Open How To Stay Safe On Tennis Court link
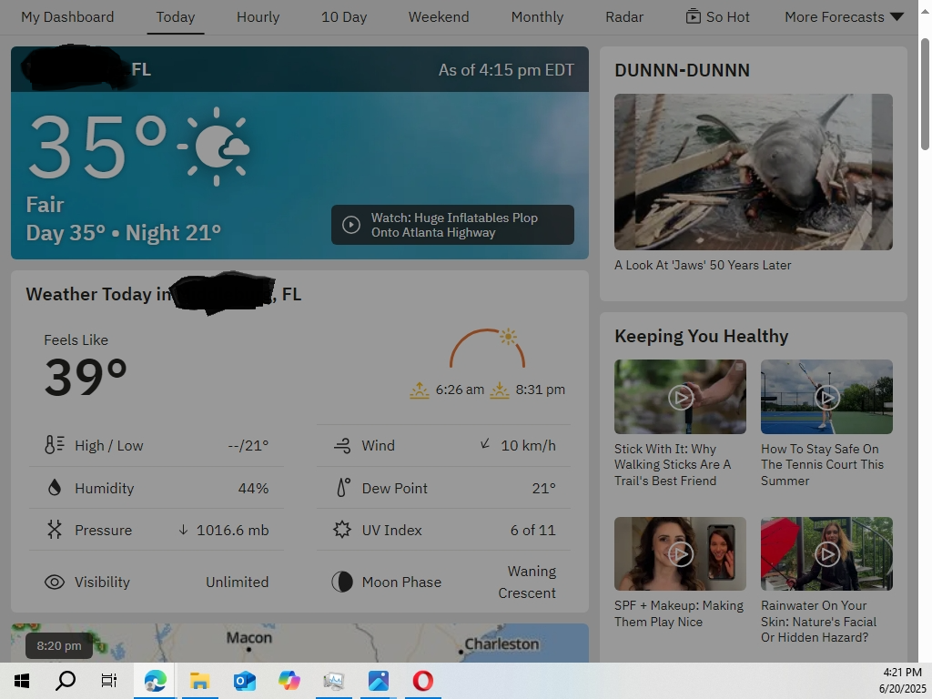This screenshot has height=699, width=932. pyautogui.click(x=822, y=465)
